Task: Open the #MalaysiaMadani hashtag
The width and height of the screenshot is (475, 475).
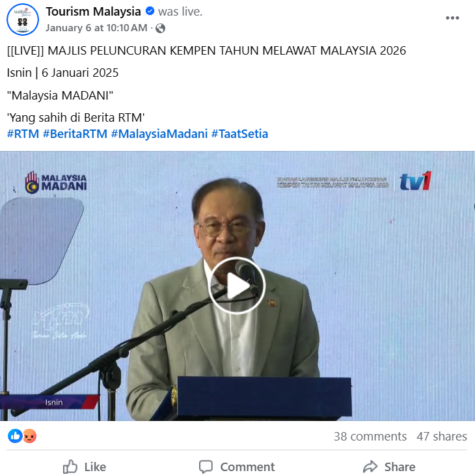Action: coord(159,134)
